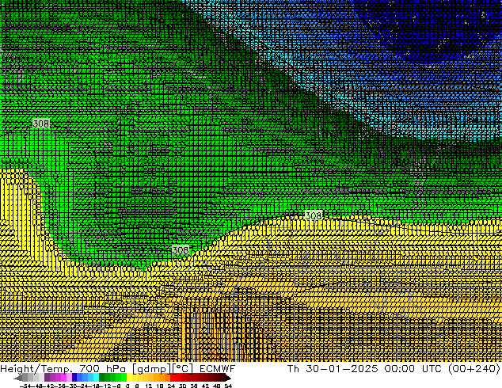Click the 'Th 30-01-2025' date text
The image size is (502, 388).
click(x=333, y=369)
